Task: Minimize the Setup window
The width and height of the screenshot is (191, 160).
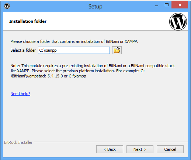Action: point(157,6)
